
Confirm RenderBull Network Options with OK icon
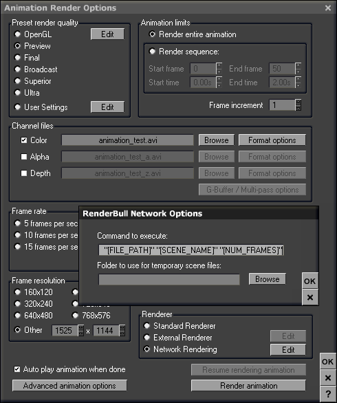(309, 281)
